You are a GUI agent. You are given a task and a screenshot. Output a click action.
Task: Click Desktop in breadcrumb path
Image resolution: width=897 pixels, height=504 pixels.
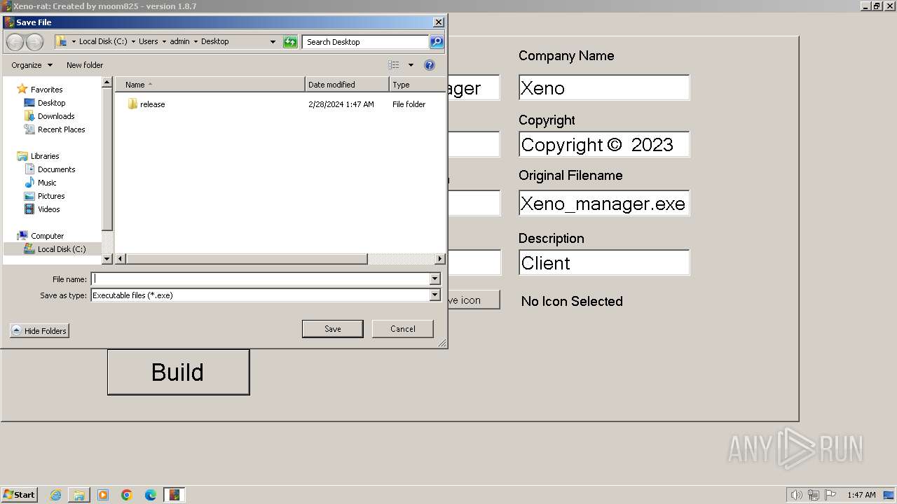[214, 41]
